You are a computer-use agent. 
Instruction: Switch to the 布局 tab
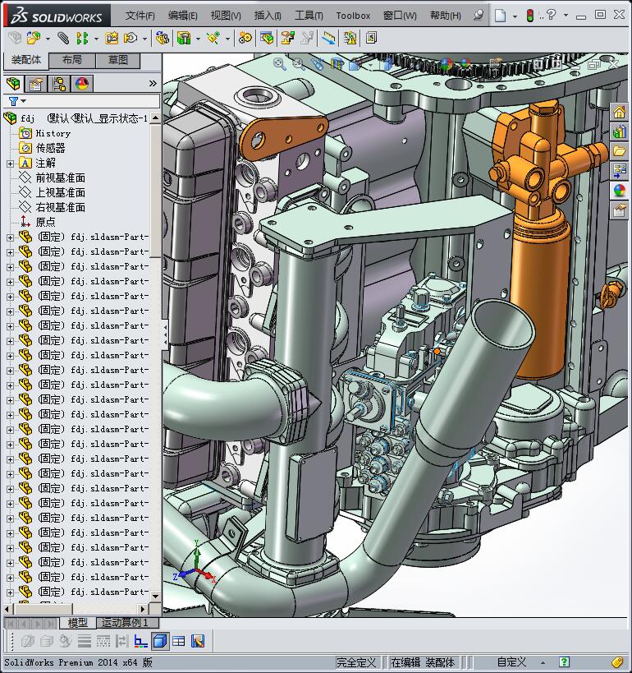point(72,60)
